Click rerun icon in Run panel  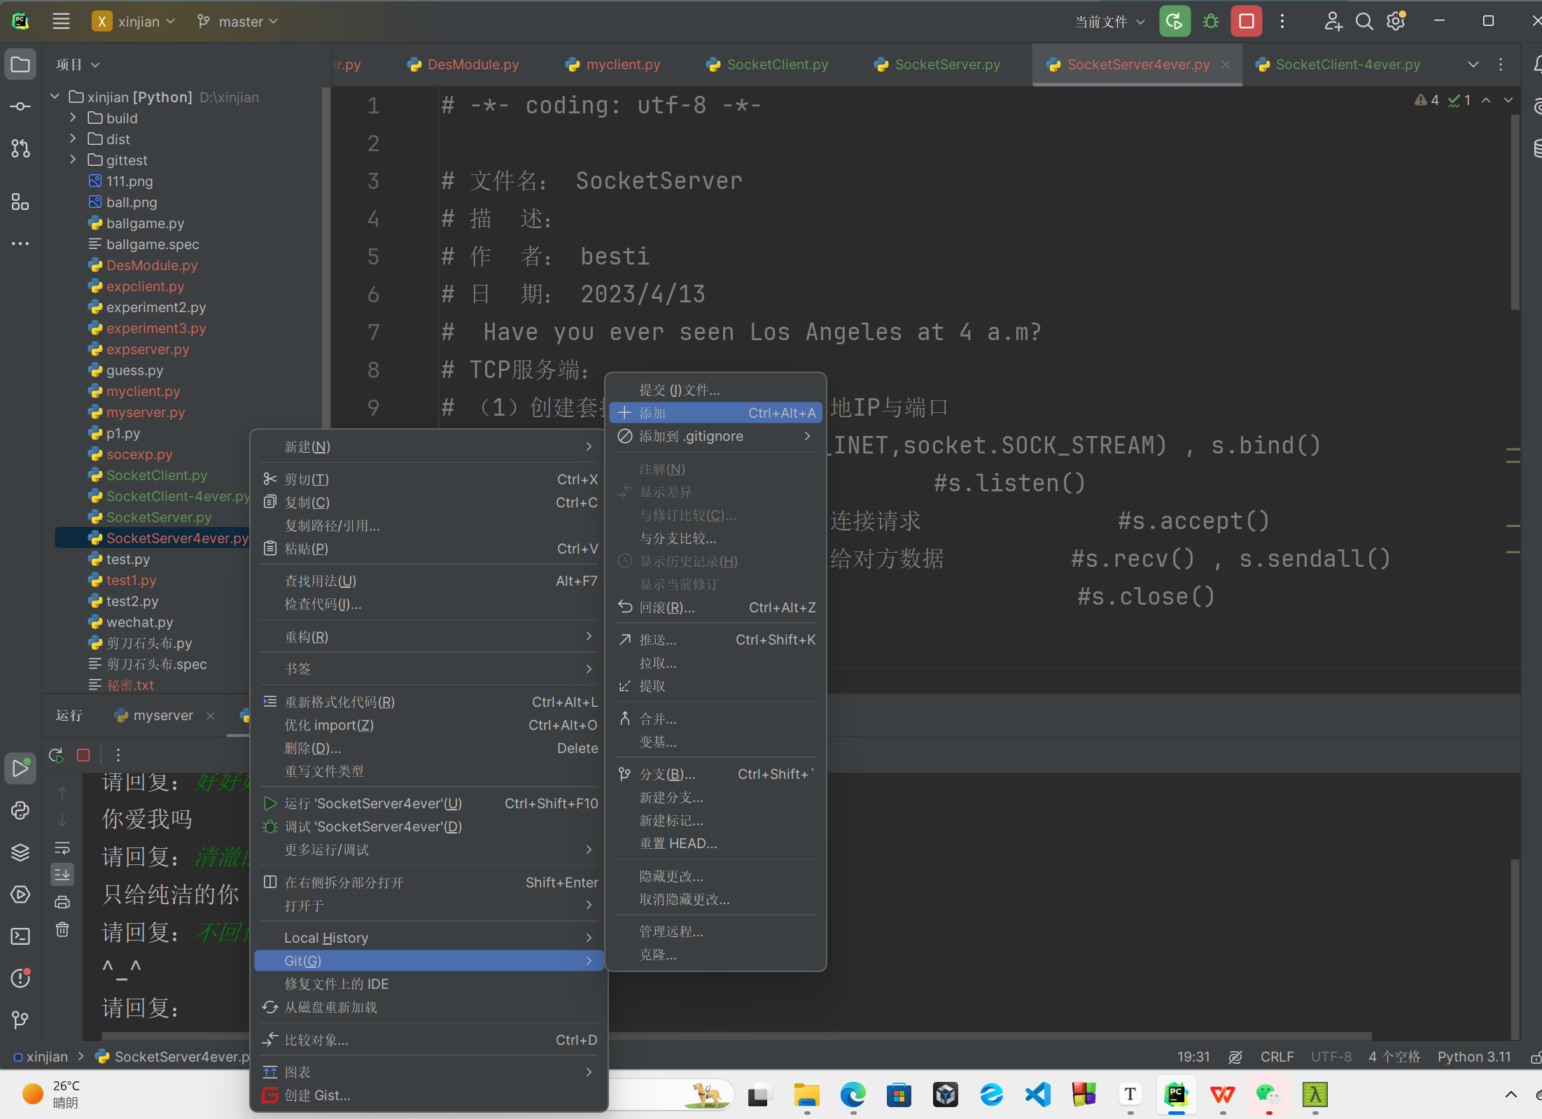(56, 755)
